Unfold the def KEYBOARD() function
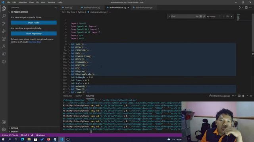 coord(69,62)
